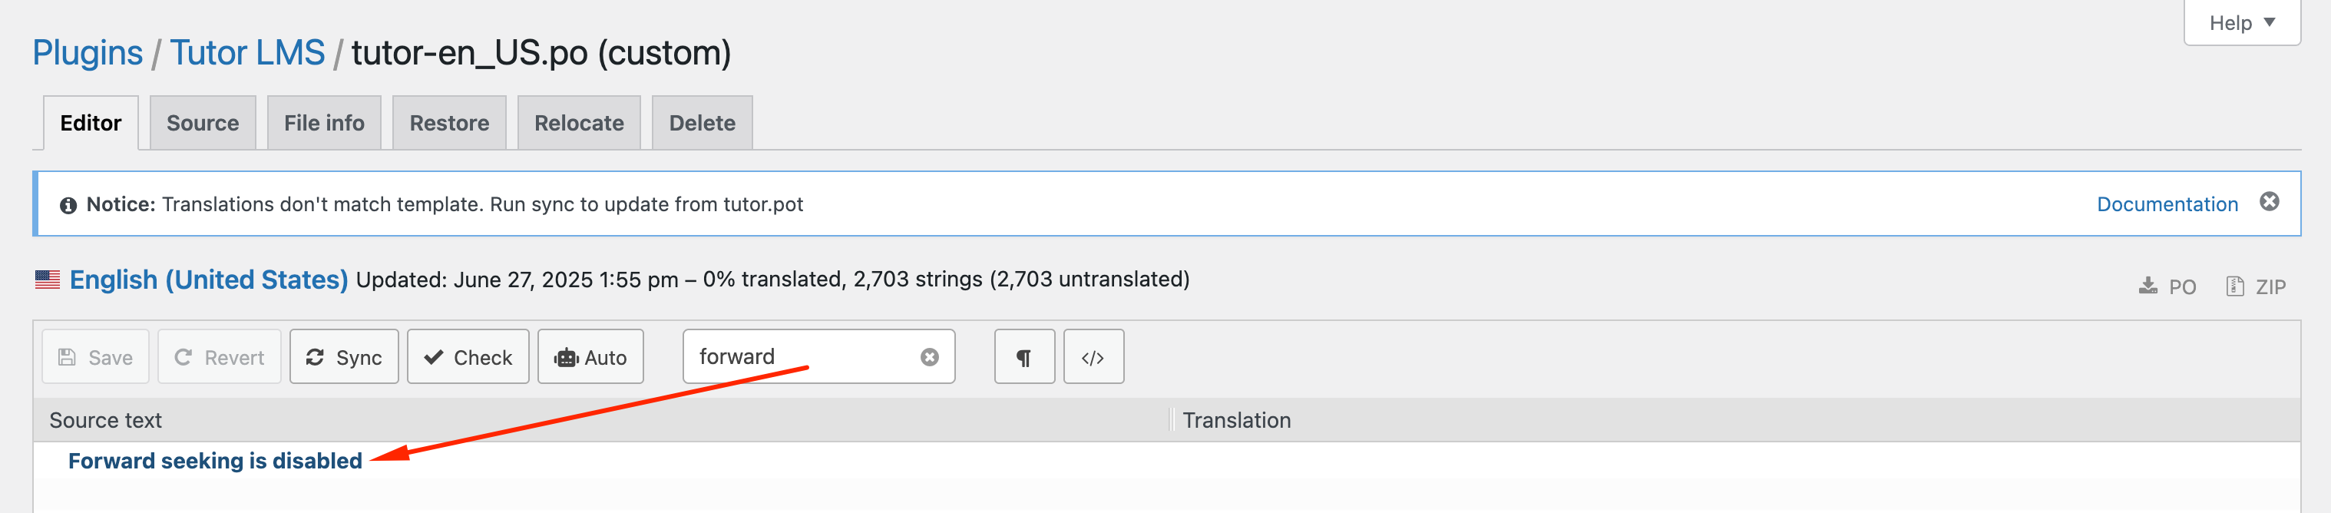Run Check on translations
This screenshot has height=513, width=2331.
[x=468, y=356]
